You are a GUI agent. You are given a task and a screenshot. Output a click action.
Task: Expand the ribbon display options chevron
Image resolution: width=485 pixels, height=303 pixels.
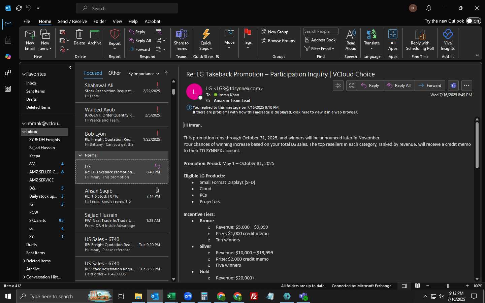coord(477,55)
